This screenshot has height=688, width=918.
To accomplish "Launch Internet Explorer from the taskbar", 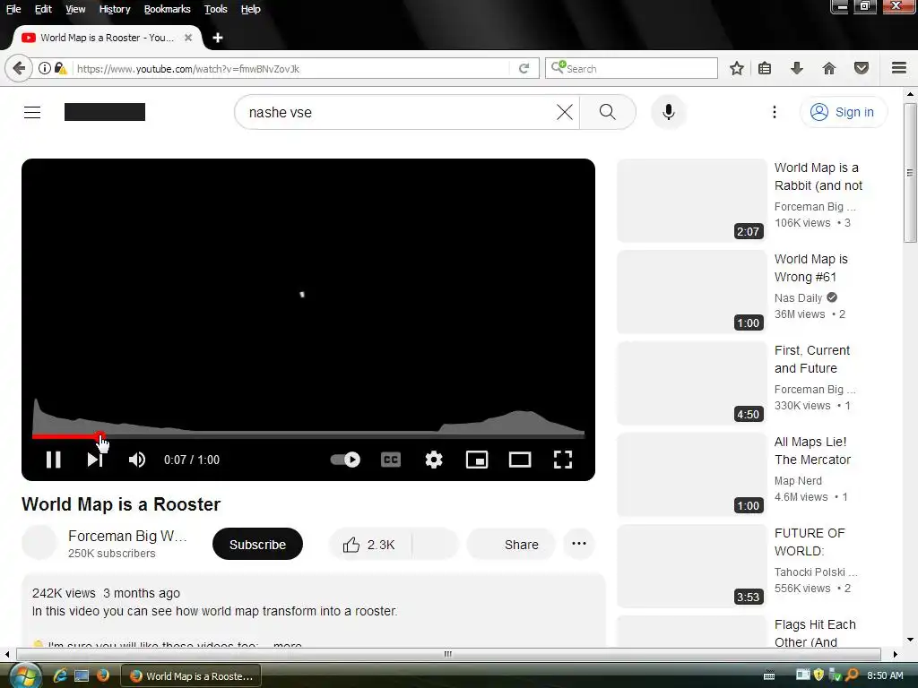I will 60,675.
